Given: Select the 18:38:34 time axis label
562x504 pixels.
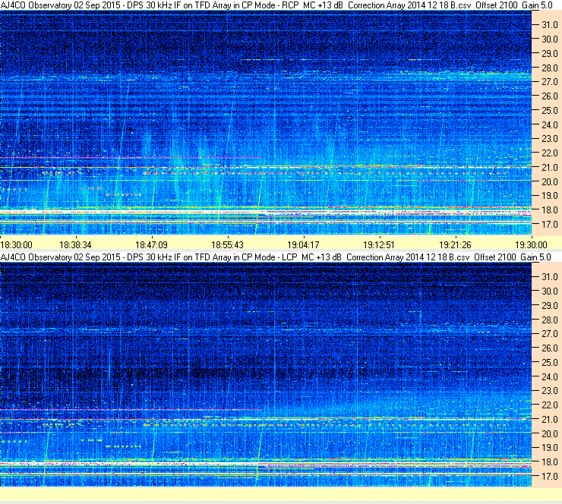Looking at the screenshot, I should click(75, 245).
